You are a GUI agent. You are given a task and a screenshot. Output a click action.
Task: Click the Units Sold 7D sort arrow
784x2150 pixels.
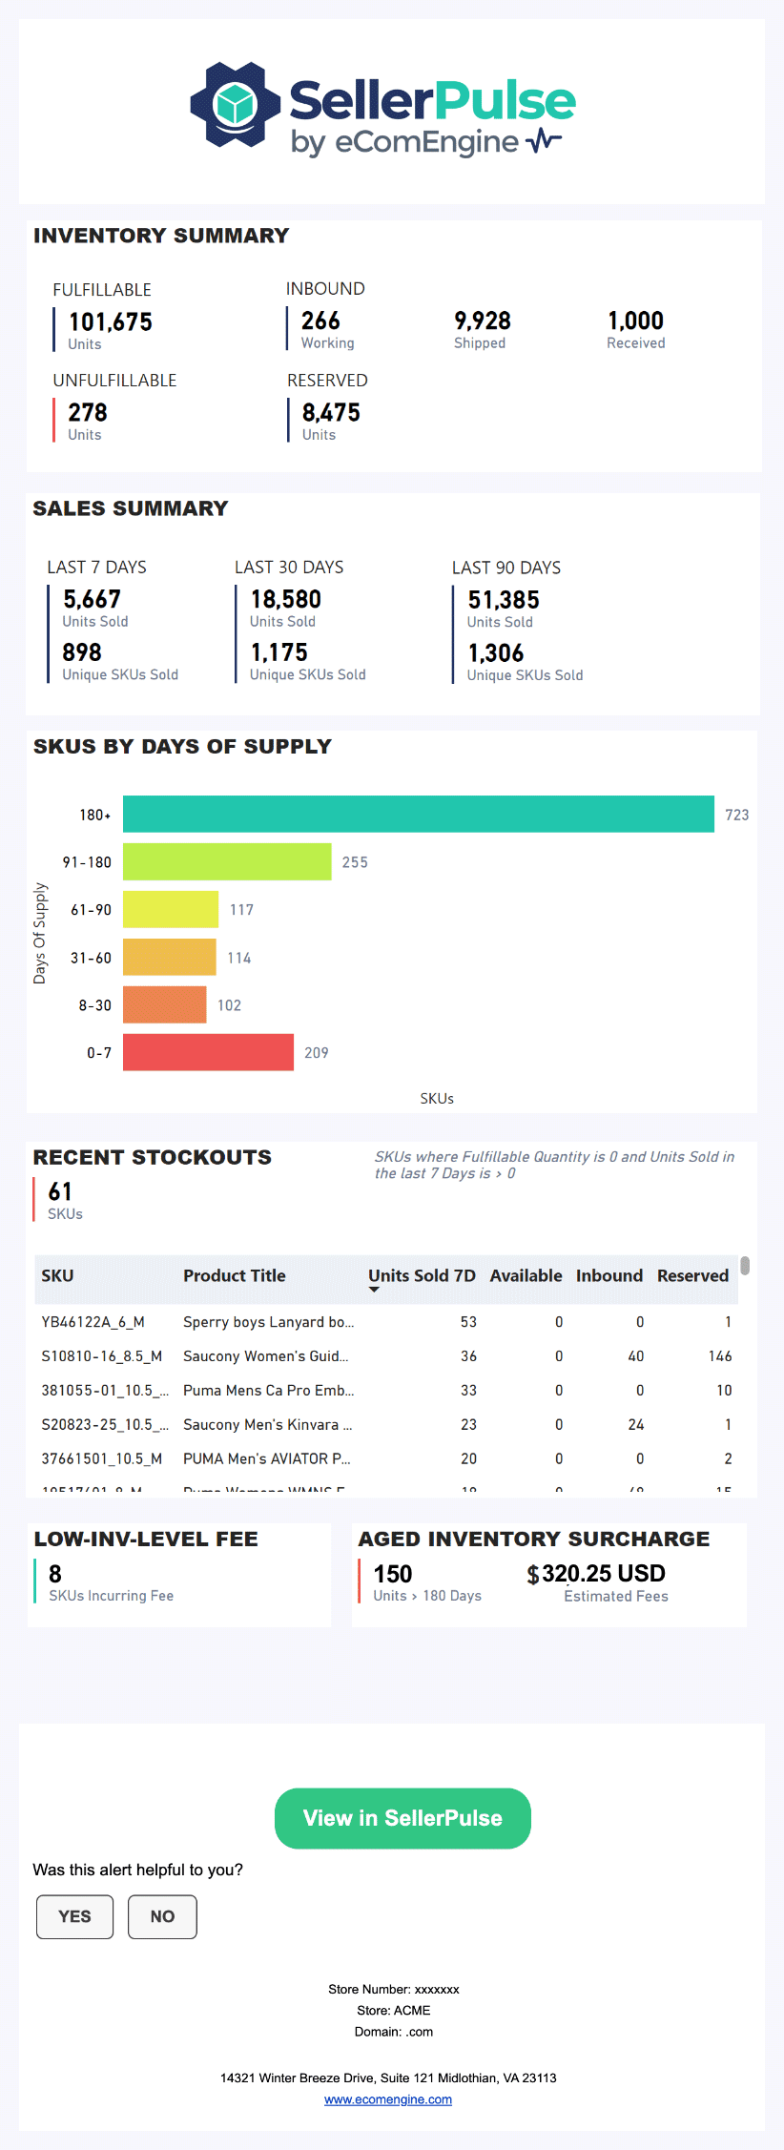pyautogui.click(x=374, y=1290)
